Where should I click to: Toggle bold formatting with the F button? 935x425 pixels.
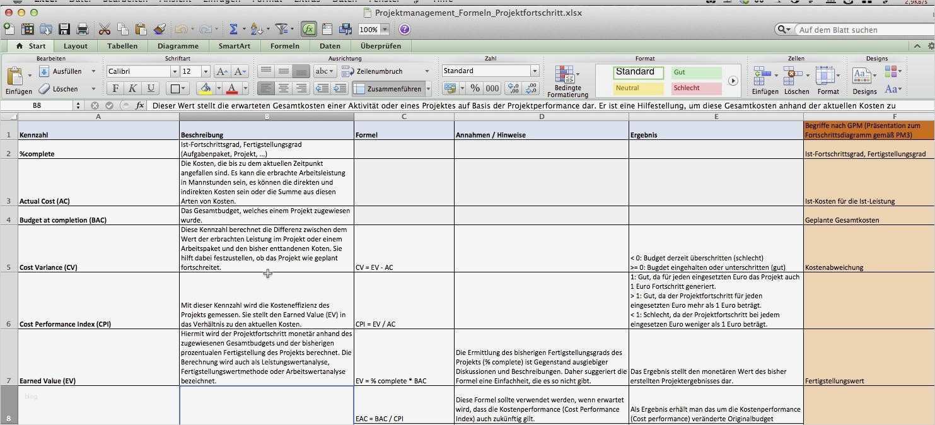pos(115,88)
